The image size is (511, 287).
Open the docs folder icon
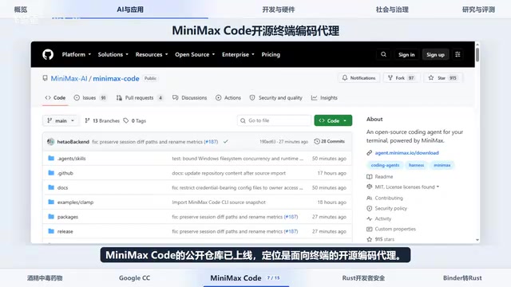tap(51, 187)
